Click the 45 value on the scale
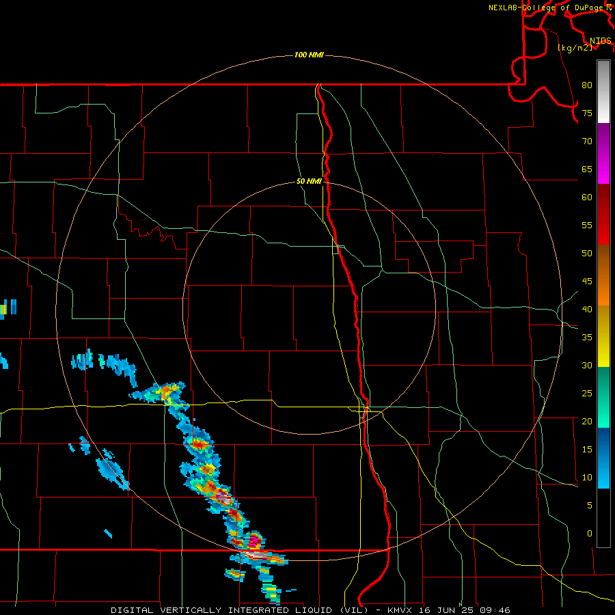This screenshot has width=615, height=615. [x=587, y=282]
